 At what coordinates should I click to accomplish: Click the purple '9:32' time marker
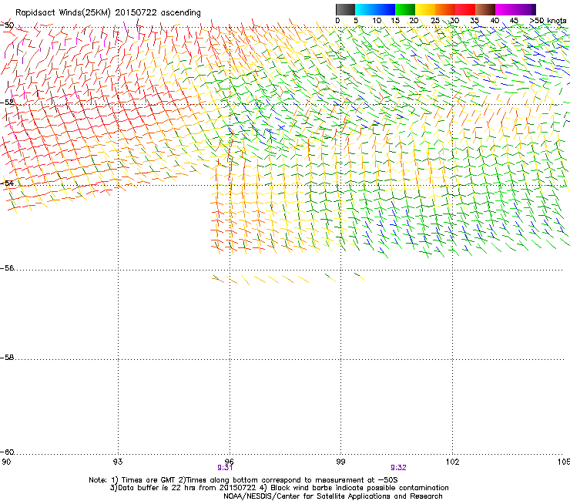398,468
